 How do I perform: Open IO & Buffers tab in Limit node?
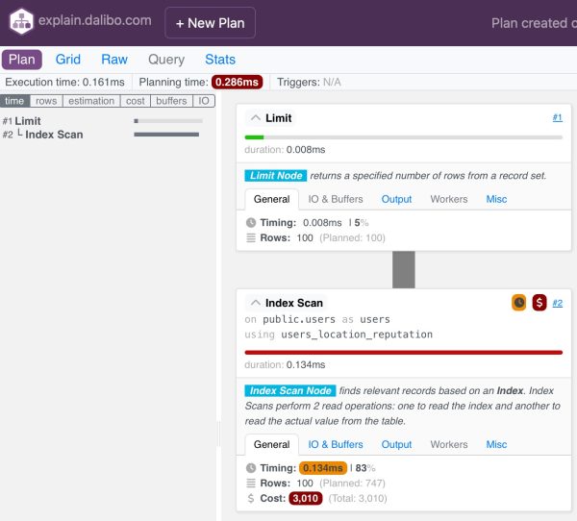click(335, 199)
